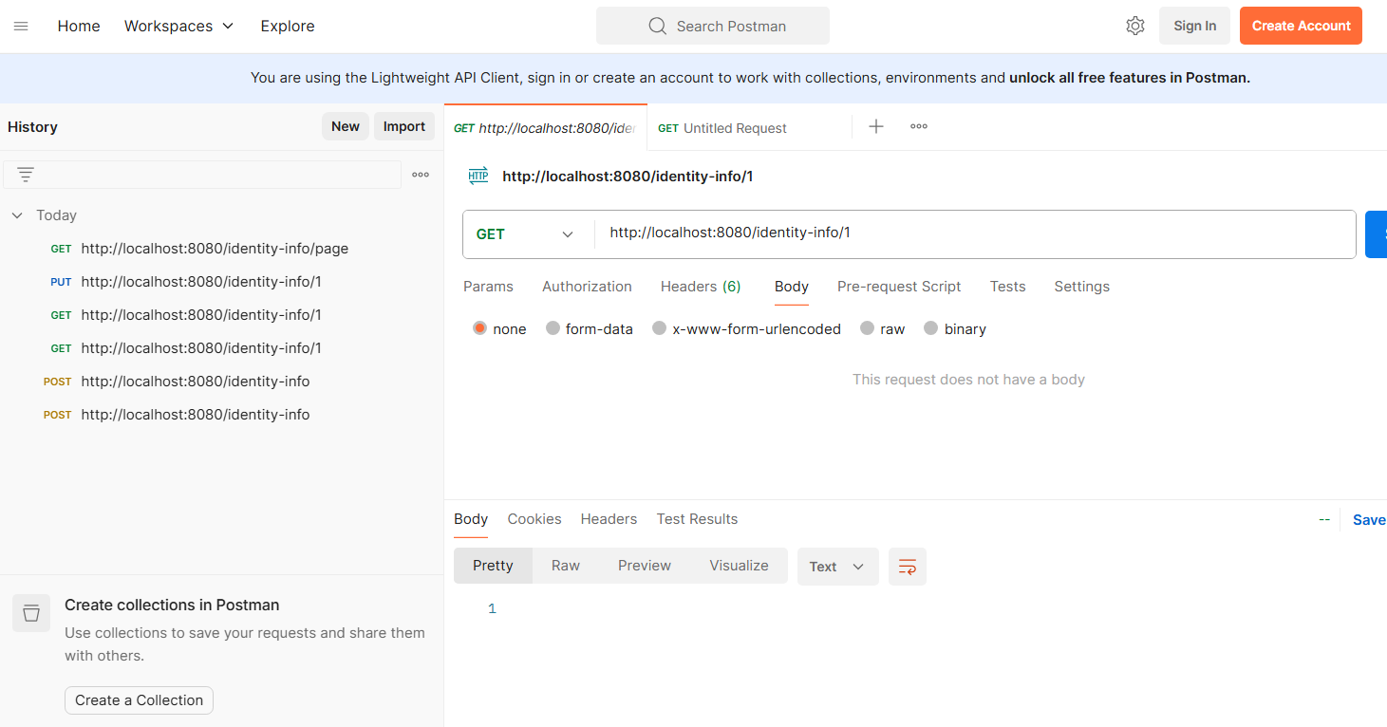Focus the Search Postman field
This screenshot has height=727, width=1387.
(x=713, y=26)
